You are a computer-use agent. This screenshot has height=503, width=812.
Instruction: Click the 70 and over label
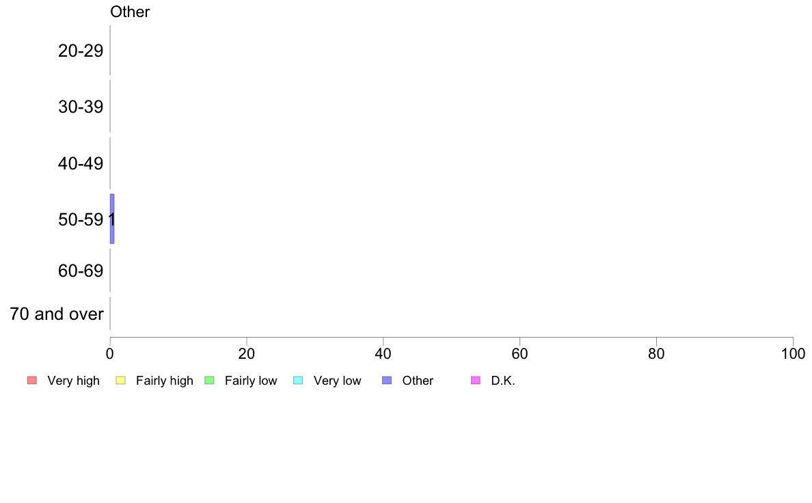(57, 314)
